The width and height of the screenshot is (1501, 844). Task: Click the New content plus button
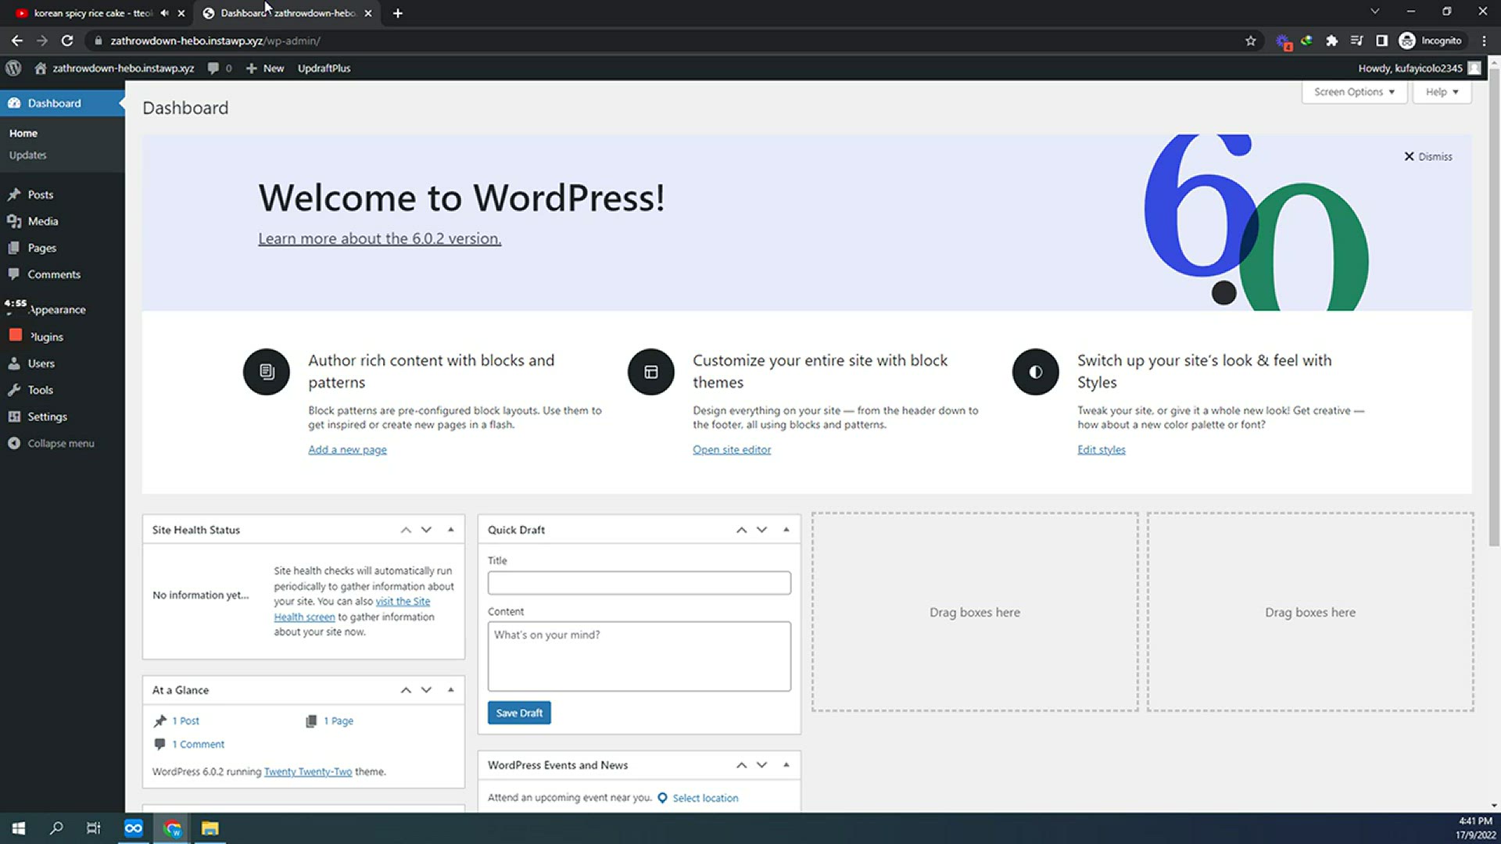click(x=265, y=68)
